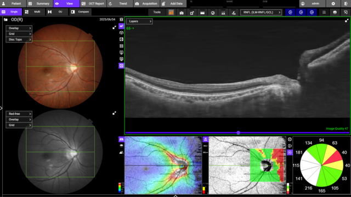Click the monitor icon below the layout icon
The height and width of the screenshot is (197, 351).
tap(121, 53)
